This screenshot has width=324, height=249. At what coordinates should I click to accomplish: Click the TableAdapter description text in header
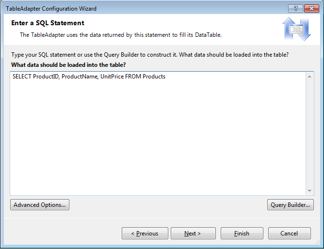coord(120,35)
